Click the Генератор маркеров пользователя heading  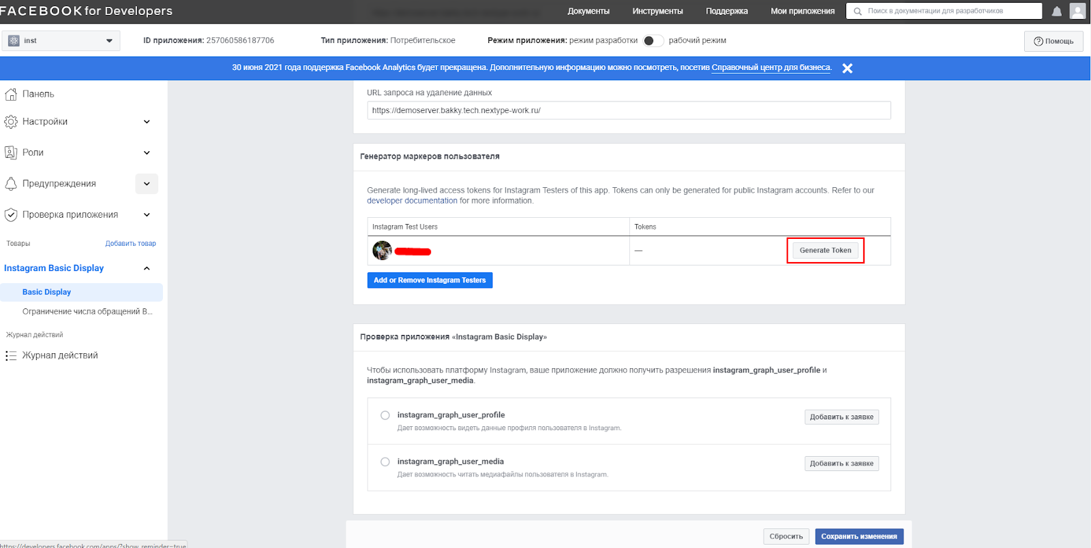point(430,157)
